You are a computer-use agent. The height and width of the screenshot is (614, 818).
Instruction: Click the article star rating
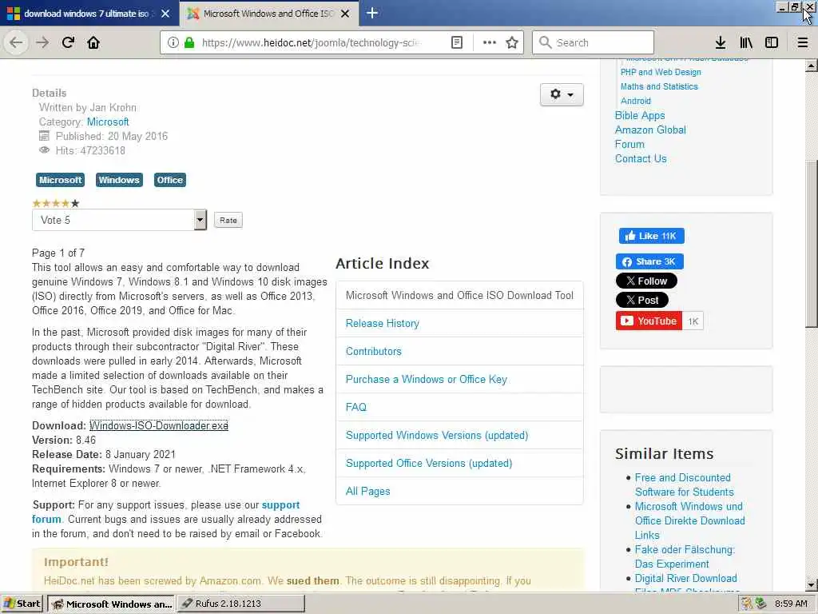coord(56,203)
